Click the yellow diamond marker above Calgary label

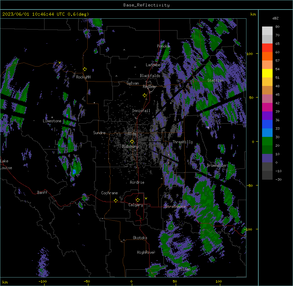point(138,200)
